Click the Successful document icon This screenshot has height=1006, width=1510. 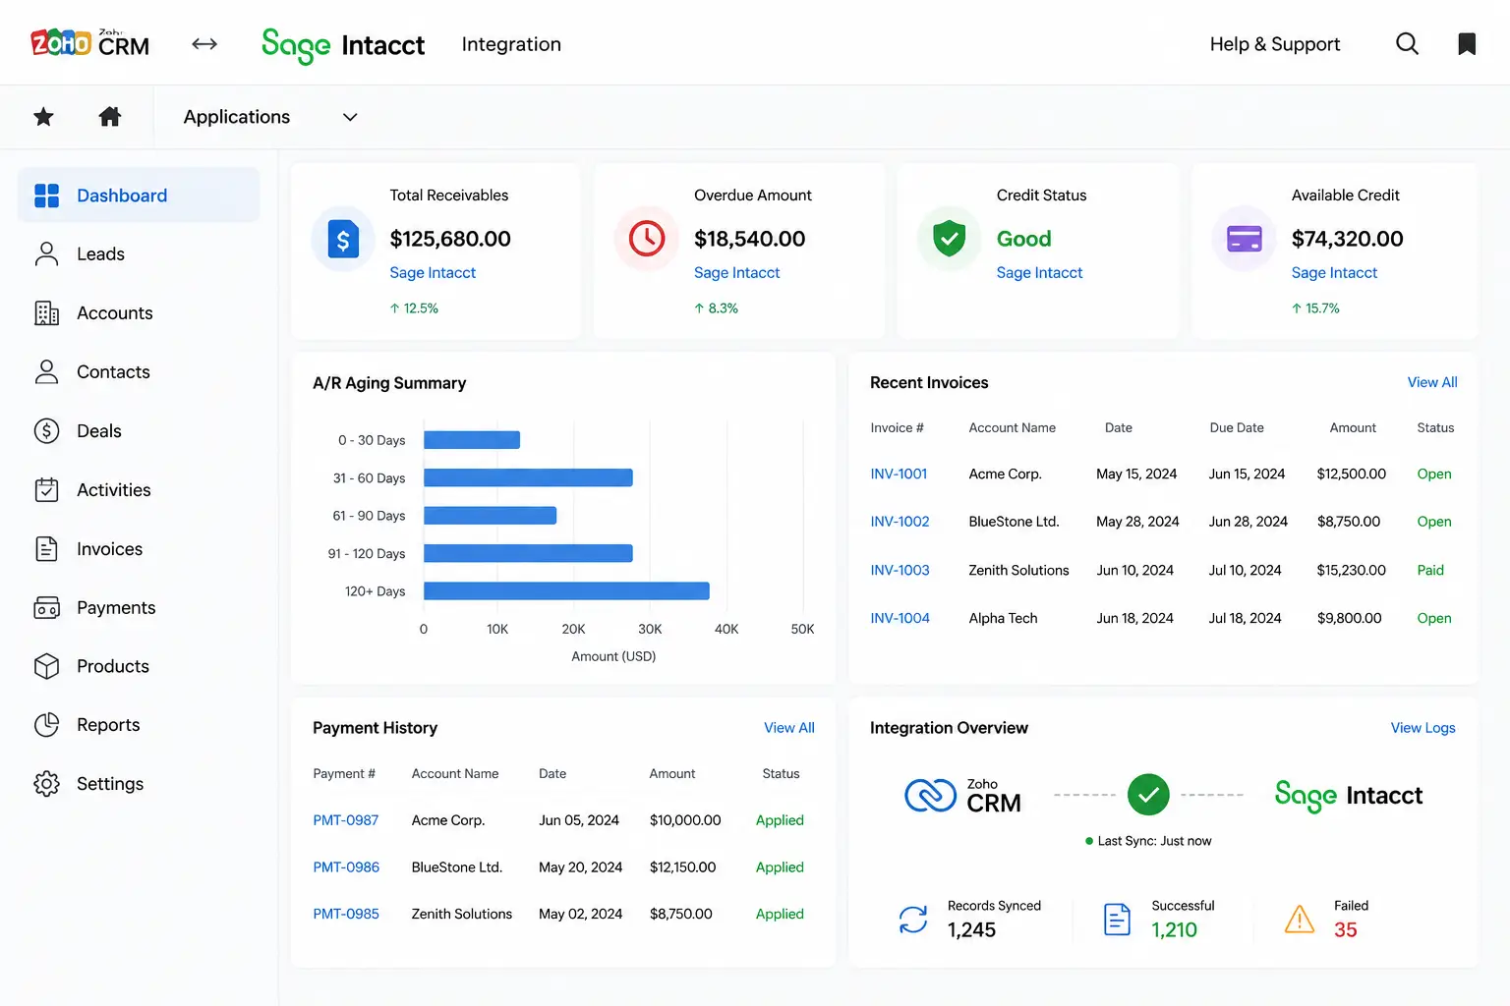1117,920
